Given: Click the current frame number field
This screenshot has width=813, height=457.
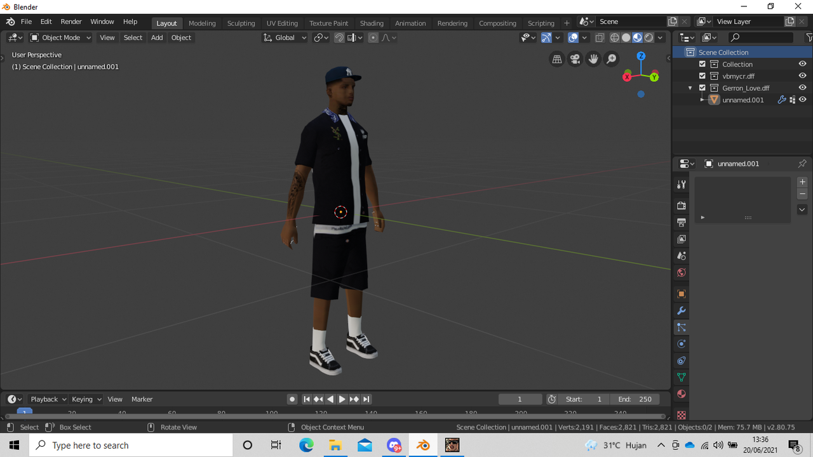Looking at the screenshot, I should point(520,399).
